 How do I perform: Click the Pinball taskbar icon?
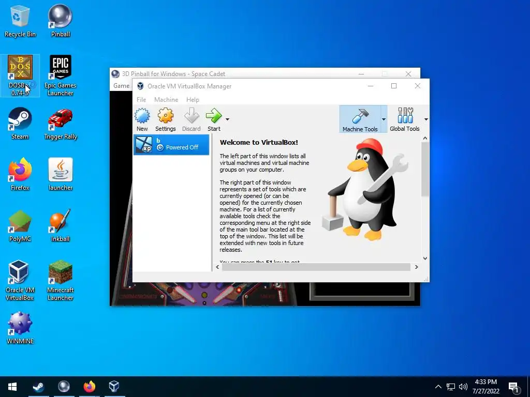64,387
